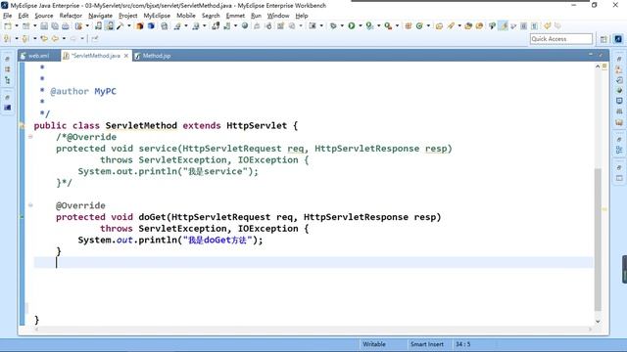Screen dimensions: 627x352
Task: Run the program with green play icon
Action: pyautogui.click(x=352, y=26)
